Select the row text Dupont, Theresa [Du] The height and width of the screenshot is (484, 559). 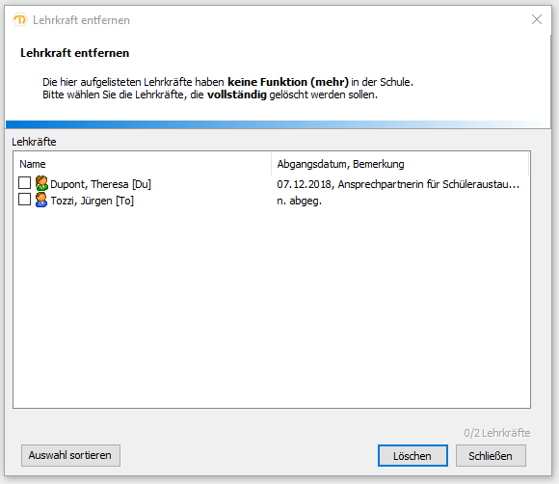(x=101, y=184)
